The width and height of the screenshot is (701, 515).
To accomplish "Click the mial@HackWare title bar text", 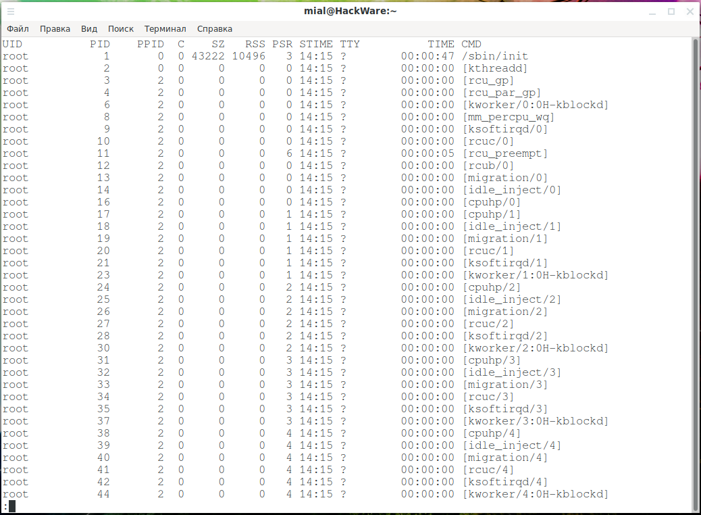I will pos(350,11).
